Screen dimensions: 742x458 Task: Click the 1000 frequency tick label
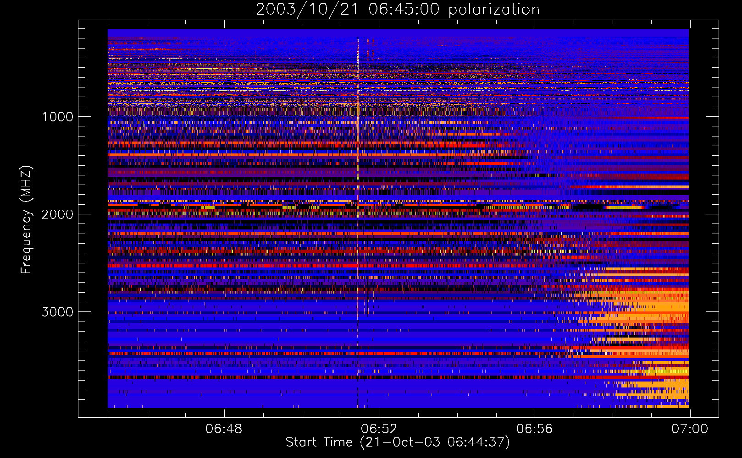(x=57, y=117)
